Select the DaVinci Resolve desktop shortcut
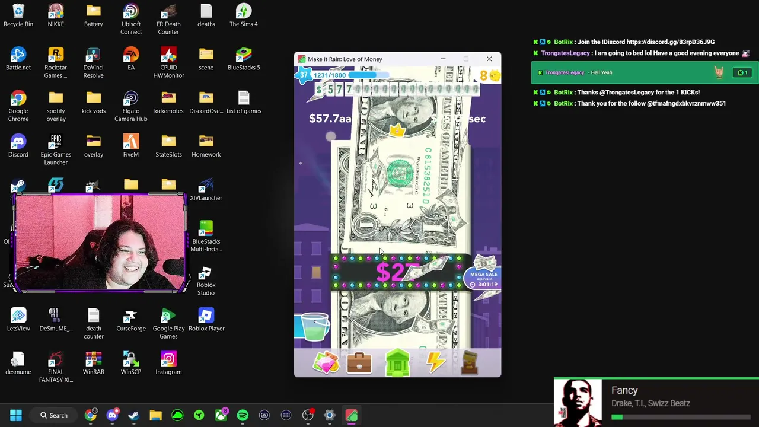This screenshot has width=759, height=427. [x=93, y=63]
